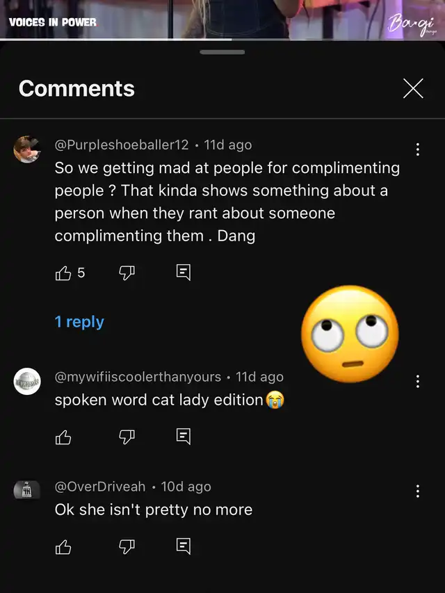445x593 pixels.
Task: Close the Comments panel
Action: tap(413, 88)
